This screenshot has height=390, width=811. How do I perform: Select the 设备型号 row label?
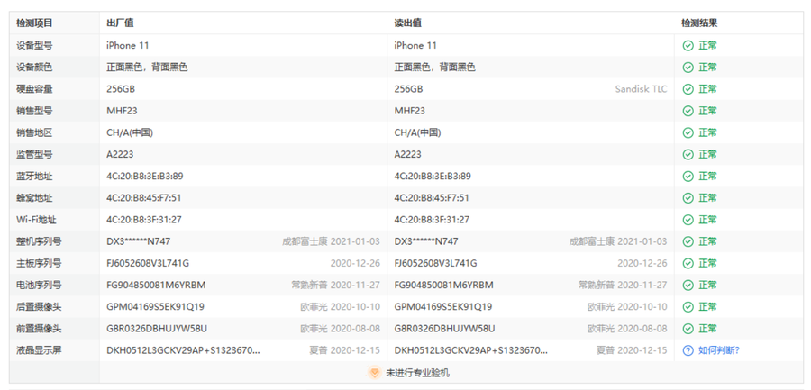(34, 46)
